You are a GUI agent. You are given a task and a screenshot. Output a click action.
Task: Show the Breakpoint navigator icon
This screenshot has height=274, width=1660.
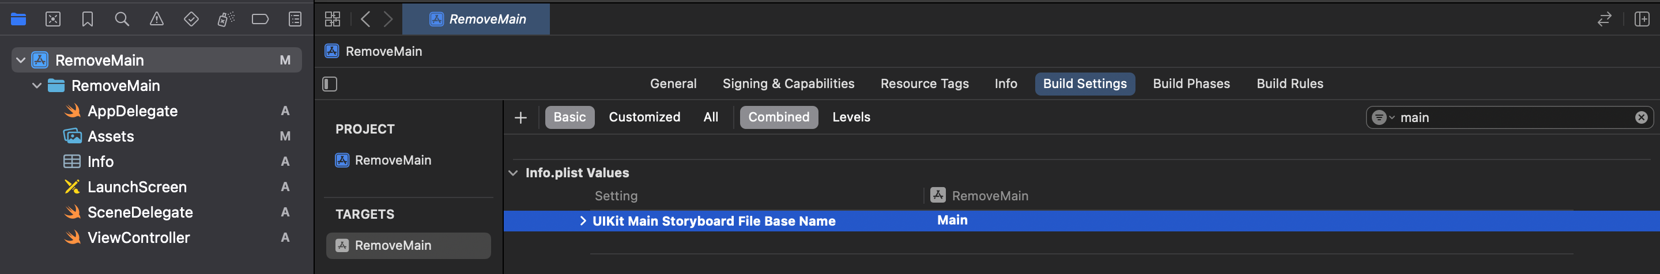click(x=260, y=20)
